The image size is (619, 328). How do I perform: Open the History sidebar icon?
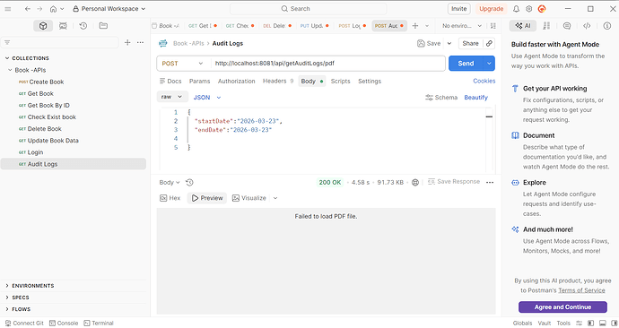(x=83, y=26)
